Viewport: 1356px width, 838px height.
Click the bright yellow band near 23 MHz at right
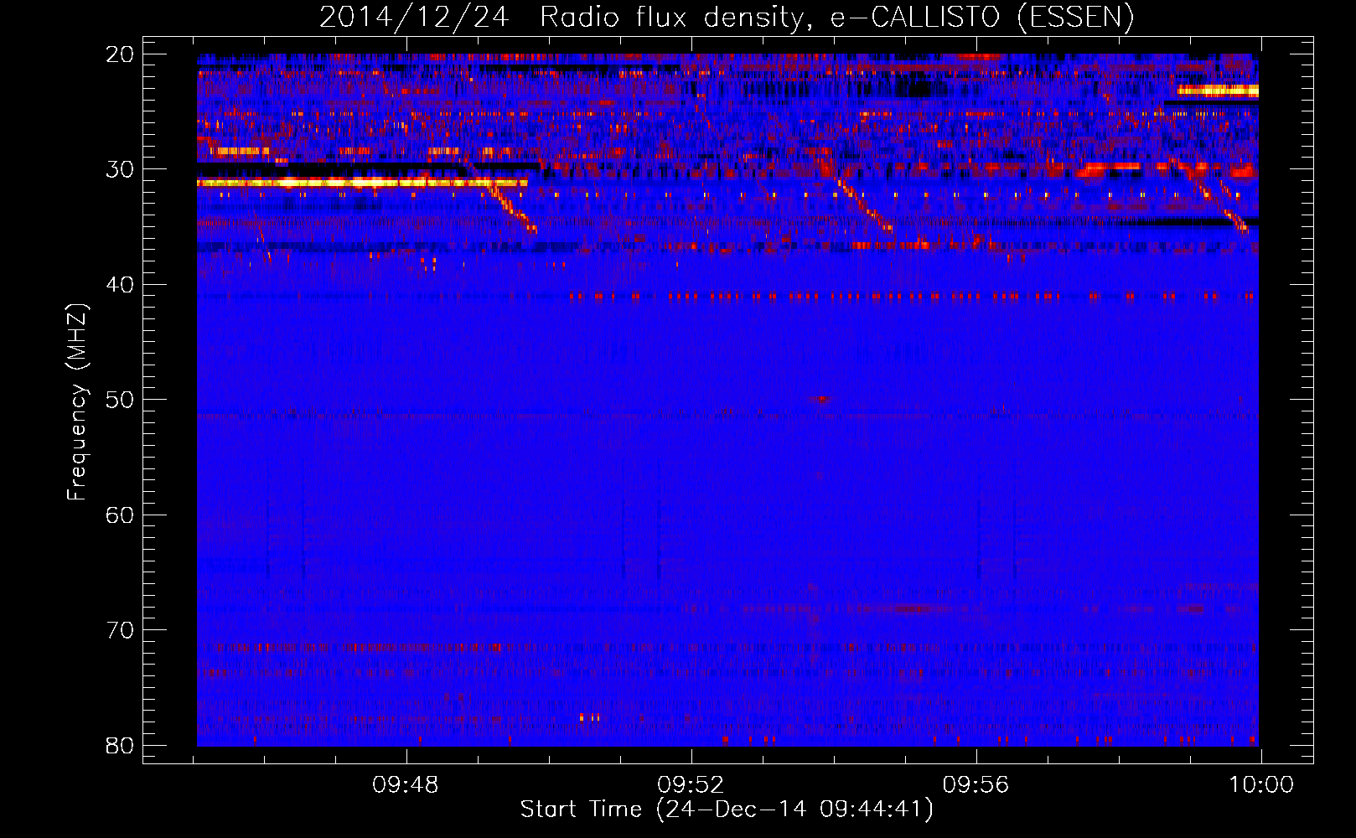[x=1218, y=91]
